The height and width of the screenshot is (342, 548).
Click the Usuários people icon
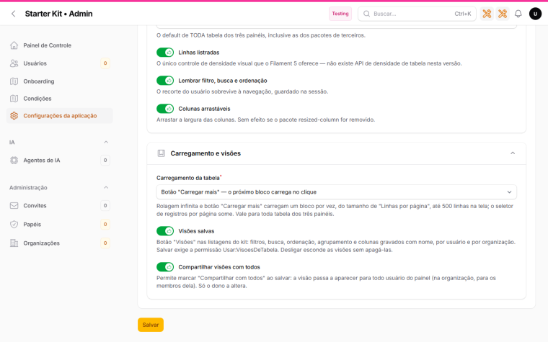[x=14, y=63]
